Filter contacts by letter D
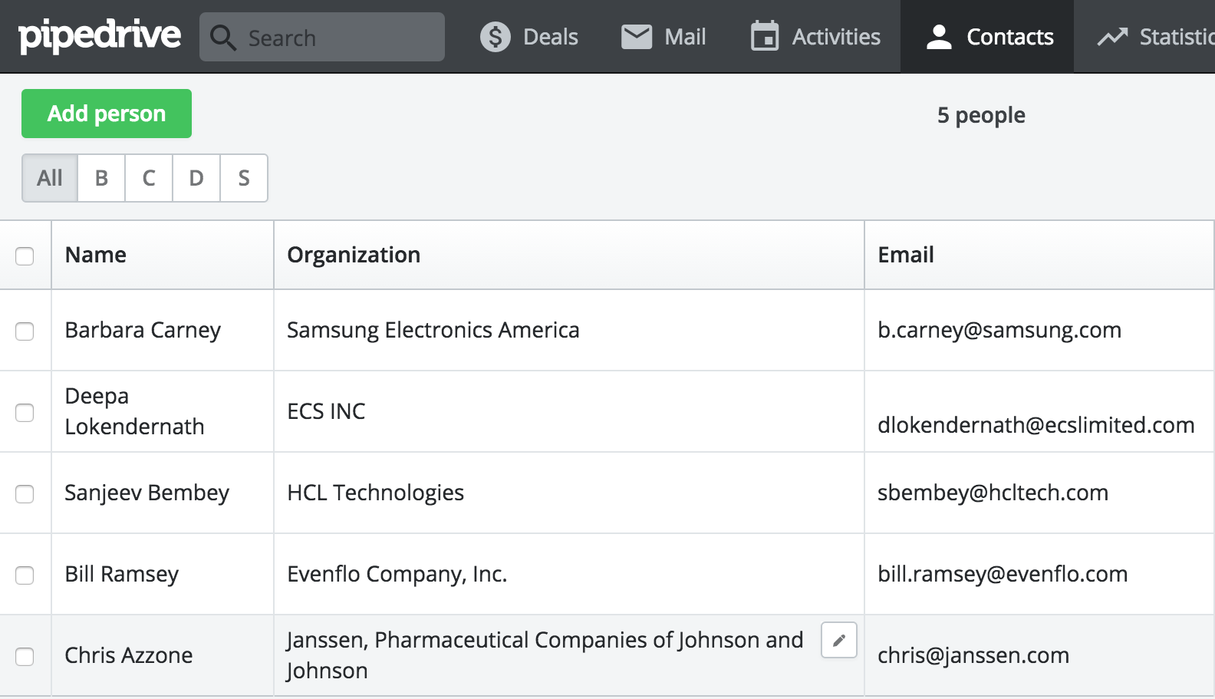This screenshot has height=699, width=1215. [x=196, y=178]
